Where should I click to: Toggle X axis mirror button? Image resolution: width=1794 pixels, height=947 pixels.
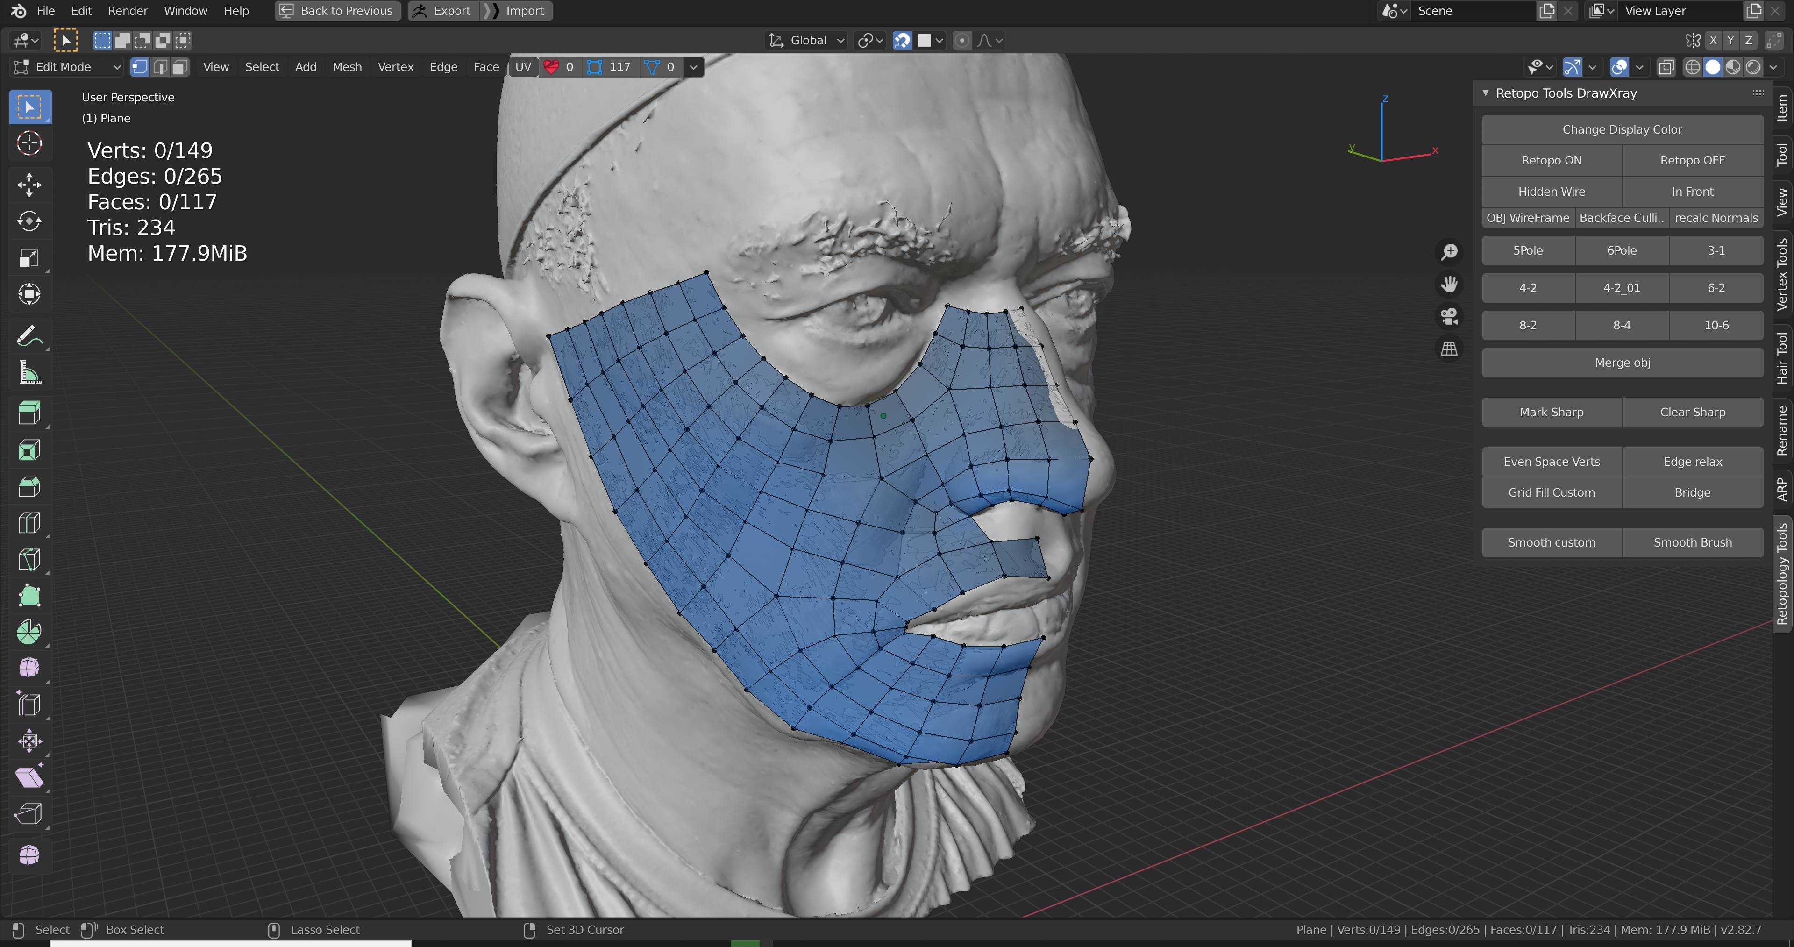1713,40
